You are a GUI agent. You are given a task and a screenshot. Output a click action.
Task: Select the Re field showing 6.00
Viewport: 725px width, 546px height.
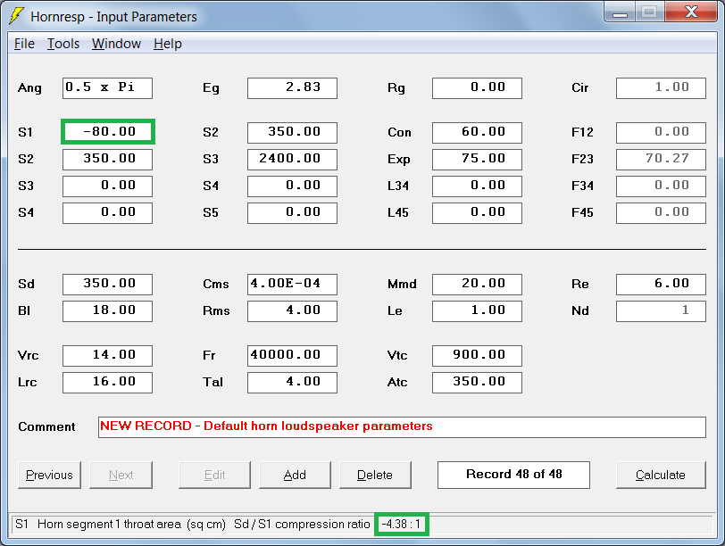pos(662,284)
